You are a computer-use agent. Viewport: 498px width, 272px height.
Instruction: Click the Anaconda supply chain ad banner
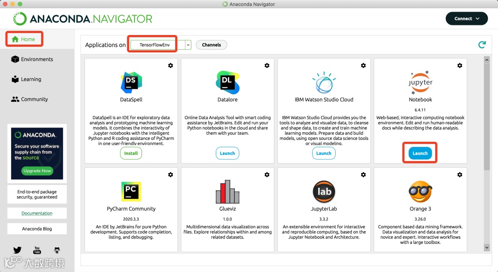tap(37, 153)
